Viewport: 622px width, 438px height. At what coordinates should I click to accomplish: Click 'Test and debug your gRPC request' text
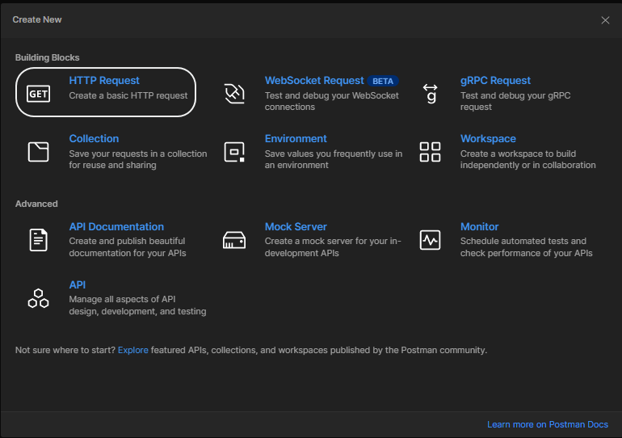click(x=515, y=101)
